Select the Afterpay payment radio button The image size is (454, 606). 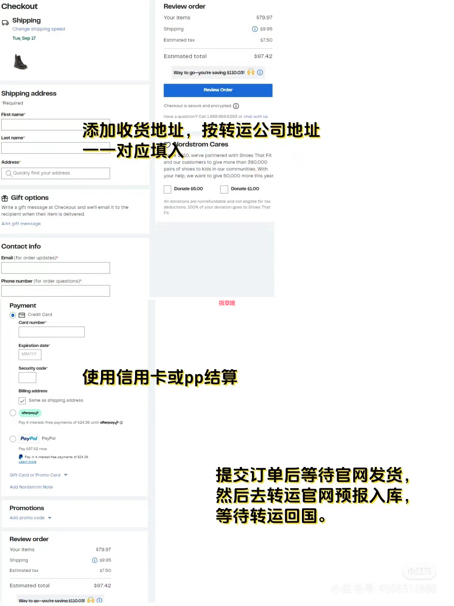click(x=13, y=413)
